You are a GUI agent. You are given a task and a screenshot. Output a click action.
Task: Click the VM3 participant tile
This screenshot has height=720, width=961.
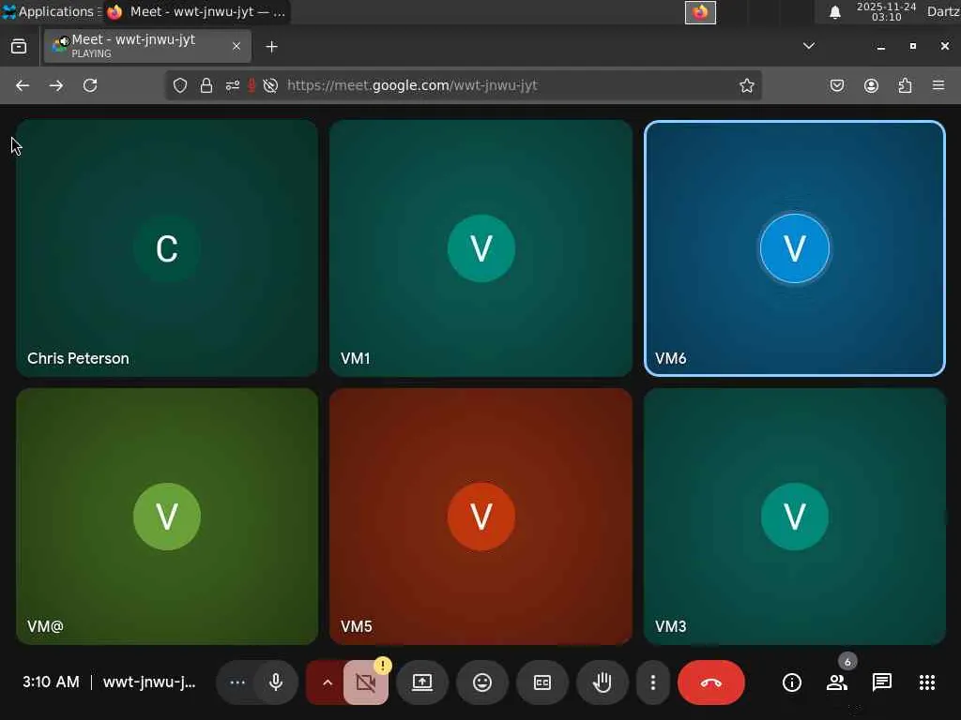click(794, 517)
